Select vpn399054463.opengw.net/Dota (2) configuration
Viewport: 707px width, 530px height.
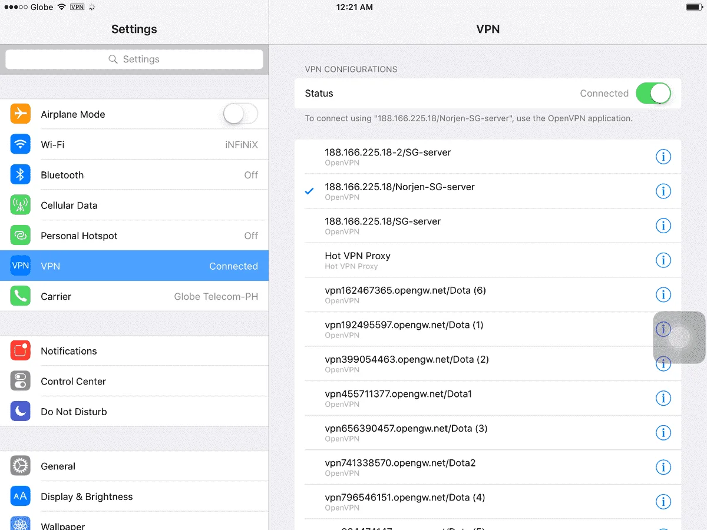tap(488, 364)
